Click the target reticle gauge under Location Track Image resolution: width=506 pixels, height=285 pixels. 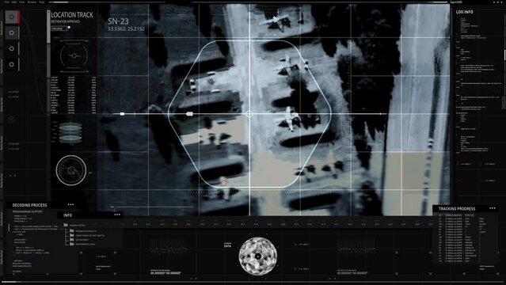point(74,56)
